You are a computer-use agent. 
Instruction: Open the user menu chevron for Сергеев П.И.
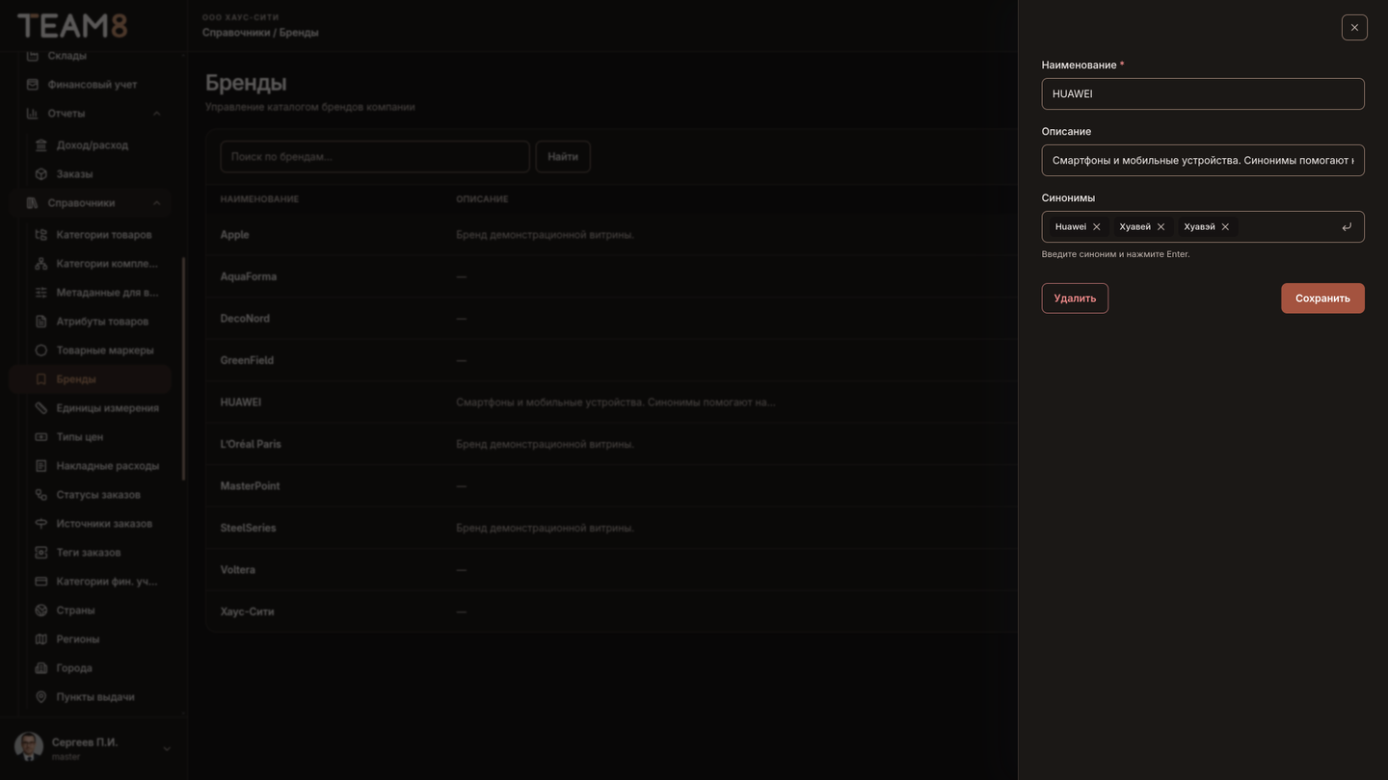167,749
